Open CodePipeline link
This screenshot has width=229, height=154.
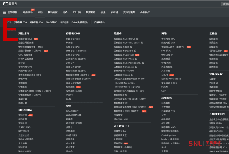169,135
